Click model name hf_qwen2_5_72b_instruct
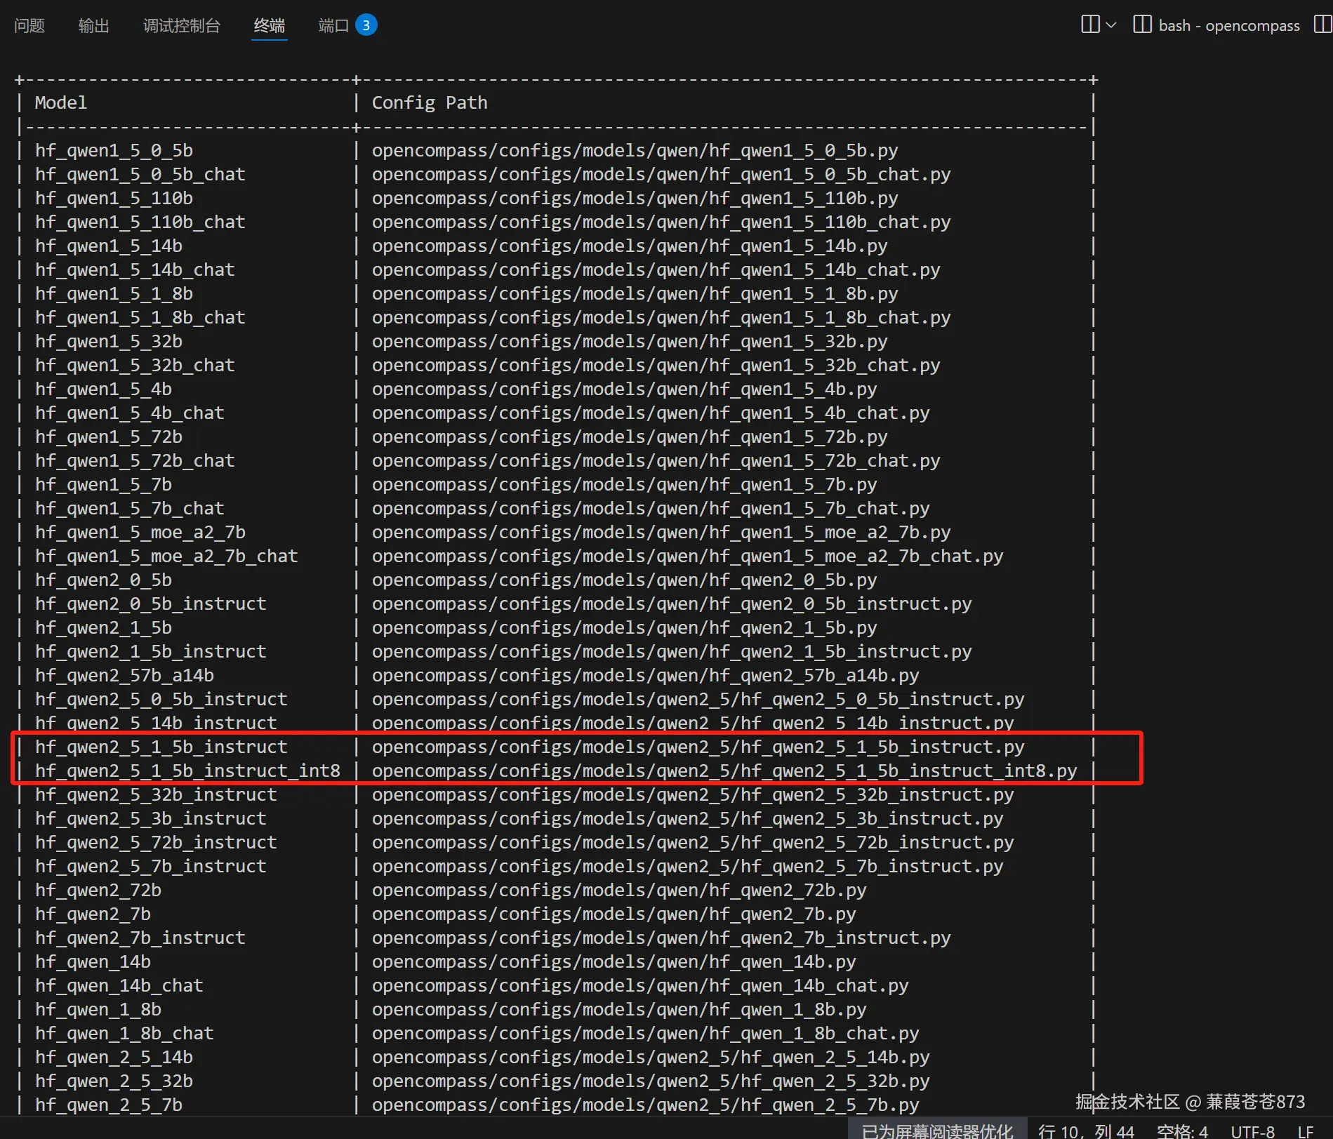1333x1139 pixels. pyautogui.click(x=156, y=842)
